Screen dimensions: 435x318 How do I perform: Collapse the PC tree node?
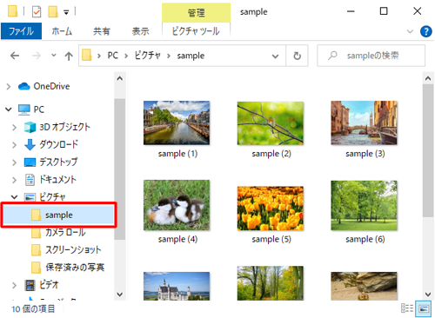[9, 109]
